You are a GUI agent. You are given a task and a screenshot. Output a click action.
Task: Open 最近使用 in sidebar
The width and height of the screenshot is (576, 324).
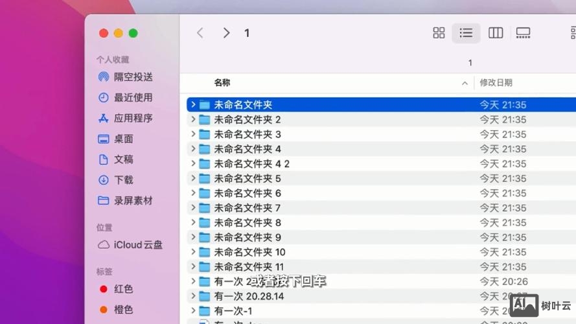coord(125,97)
